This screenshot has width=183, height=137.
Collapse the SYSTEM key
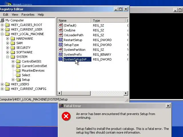click(8, 57)
